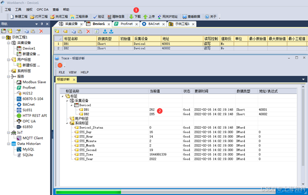Screen dimensions: 308x195
Task: Select OPC UA in the navigation tree
Action: [x=26, y=121]
